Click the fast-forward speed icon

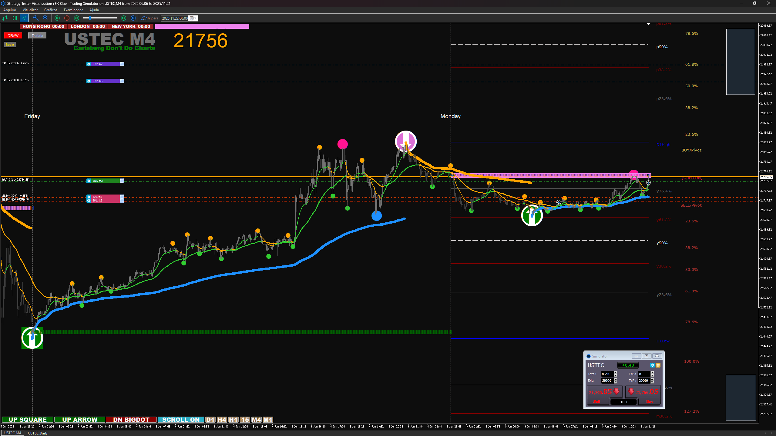(x=123, y=18)
